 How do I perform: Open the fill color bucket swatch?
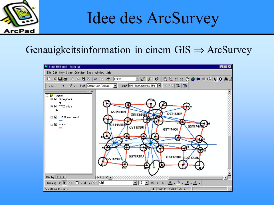pos(179,183)
